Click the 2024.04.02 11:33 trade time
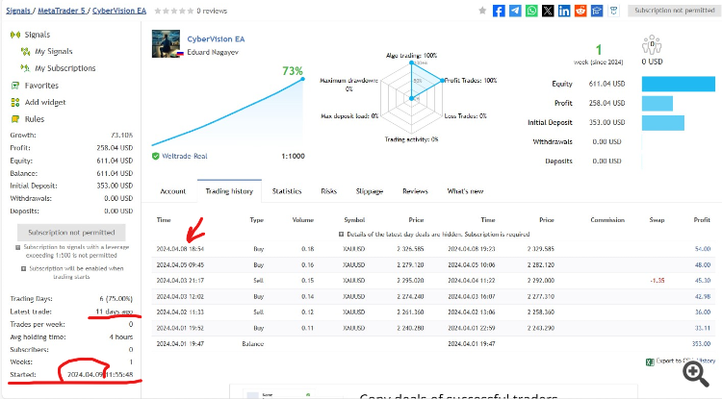This screenshot has width=722, height=399. coord(180,312)
